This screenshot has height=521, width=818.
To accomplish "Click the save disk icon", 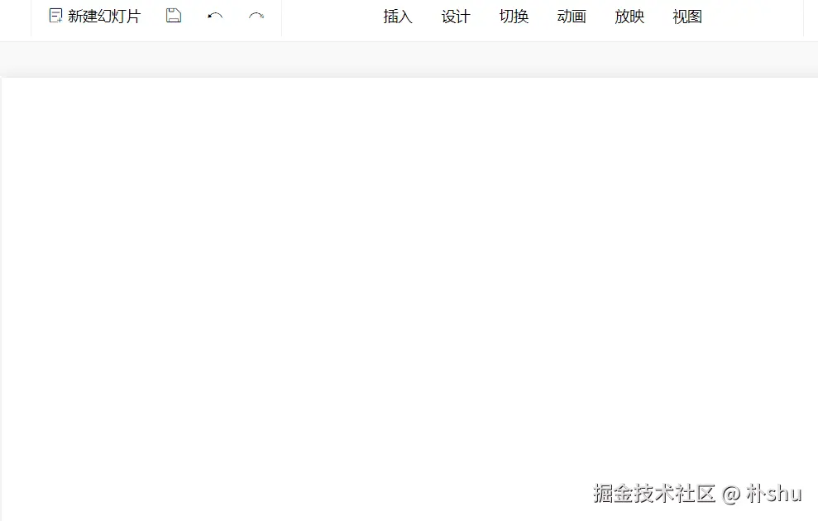I will pyautogui.click(x=174, y=16).
